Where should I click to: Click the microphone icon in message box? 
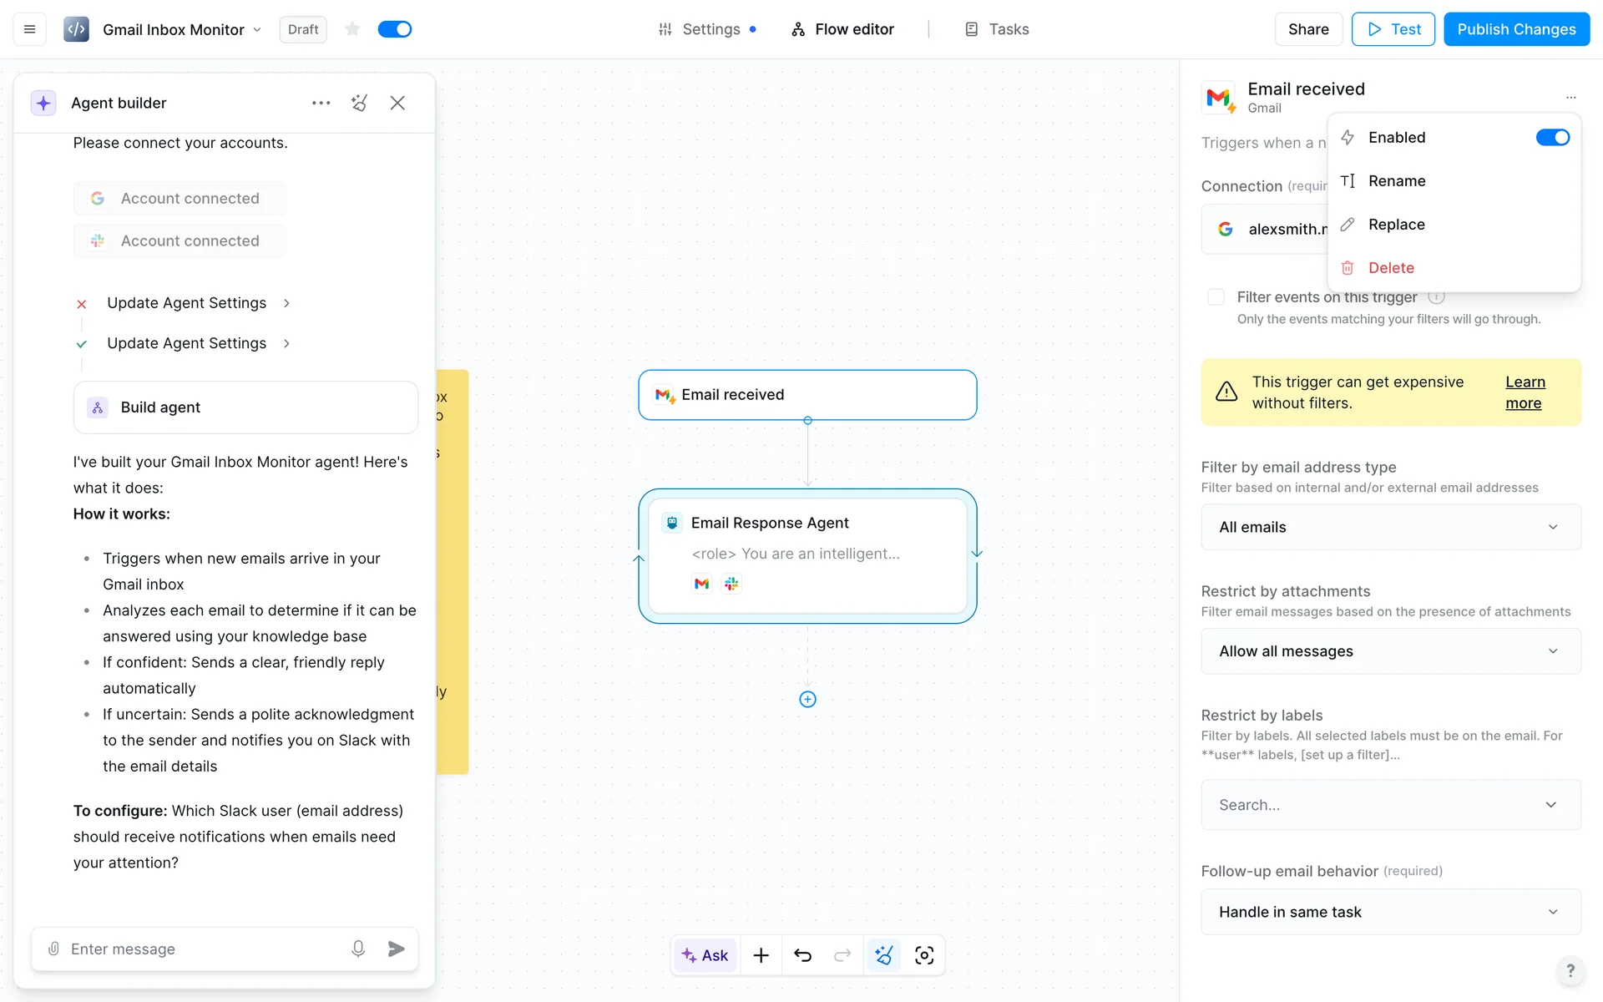point(358,949)
